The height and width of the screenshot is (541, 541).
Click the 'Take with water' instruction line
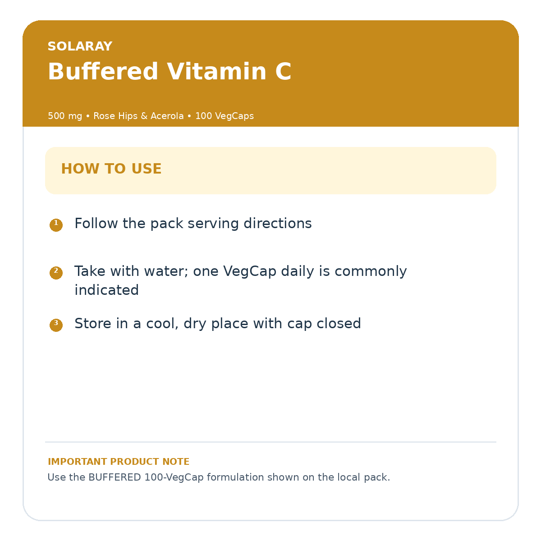point(240,271)
